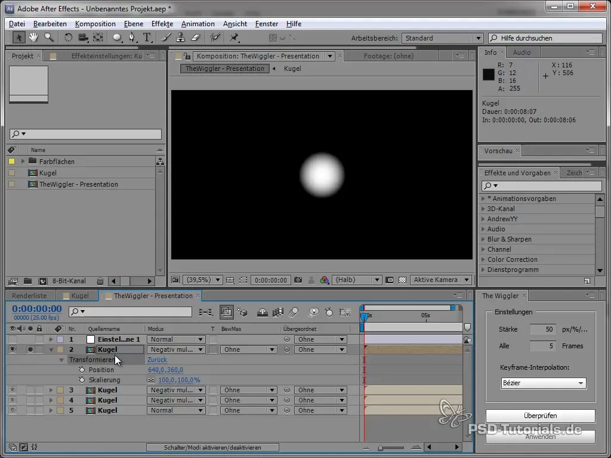Click the yellow label of Farbflächen
The width and height of the screenshot is (611, 458).
point(12,161)
